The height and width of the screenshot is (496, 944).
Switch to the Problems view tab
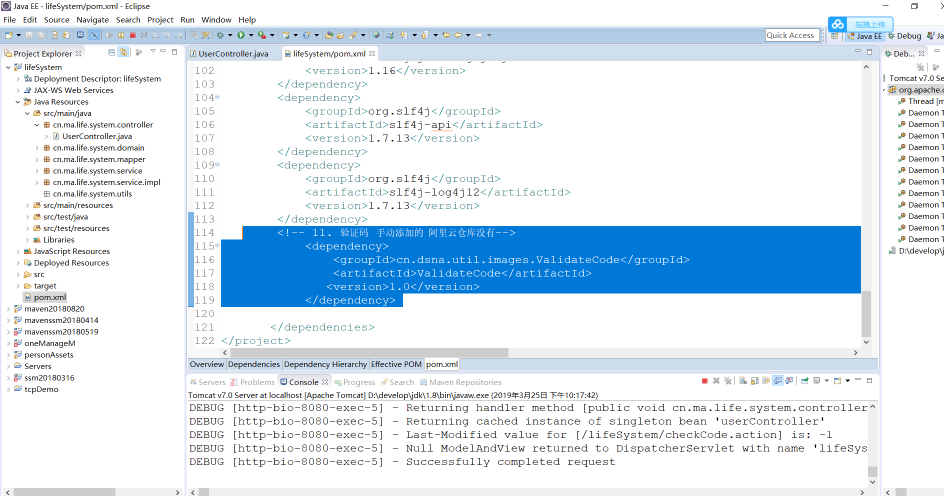(252, 382)
